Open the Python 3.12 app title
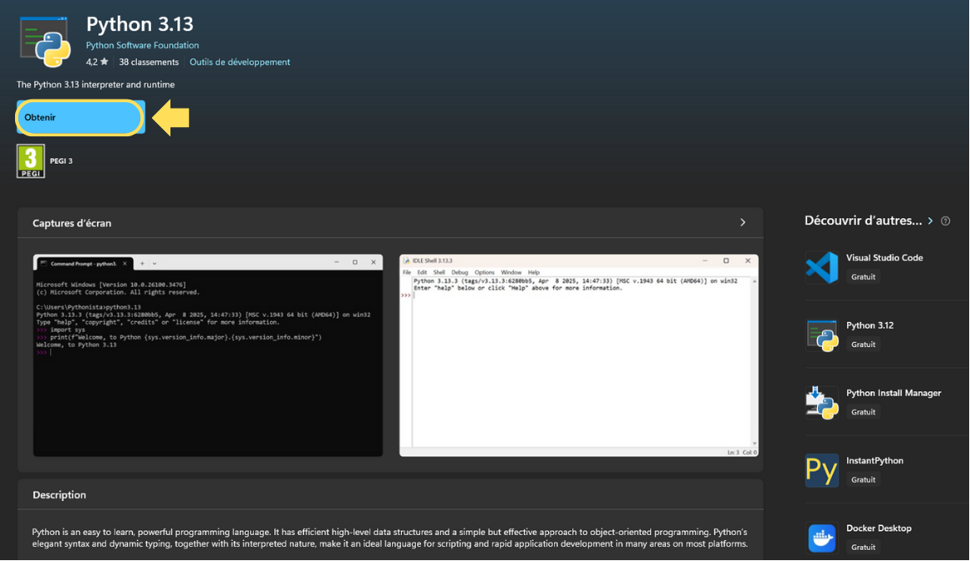The image size is (970, 561). click(870, 325)
